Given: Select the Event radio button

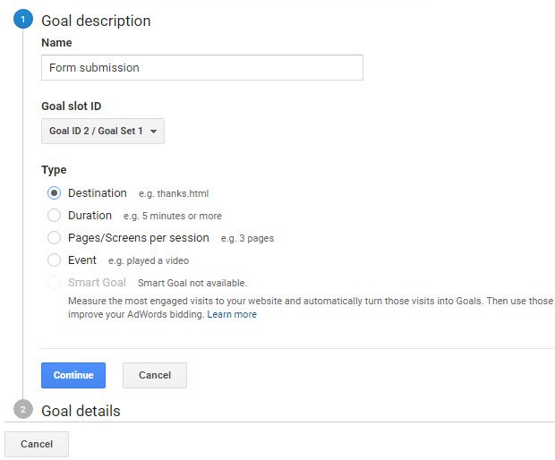Looking at the screenshot, I should 54,260.
